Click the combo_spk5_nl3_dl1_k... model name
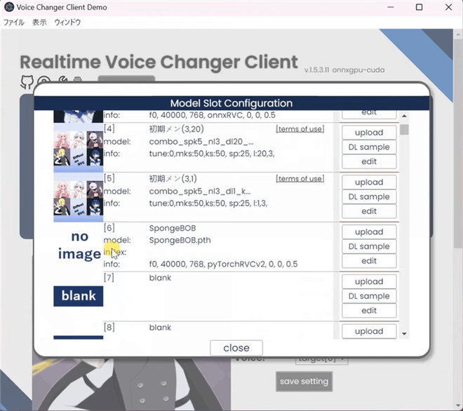The height and width of the screenshot is (411, 463). (200, 191)
